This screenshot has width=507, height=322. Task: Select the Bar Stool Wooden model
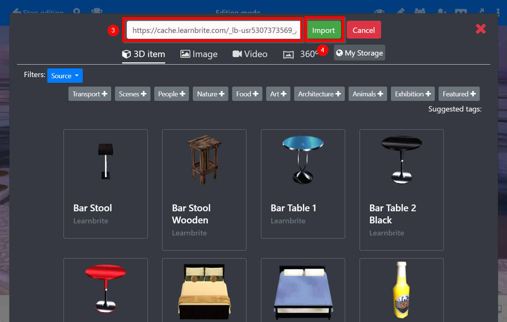click(x=204, y=190)
